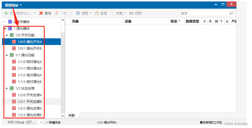252x128 pixels.
Task: Select the 1/2/3 调光反馈B address
Action: pos(30,115)
